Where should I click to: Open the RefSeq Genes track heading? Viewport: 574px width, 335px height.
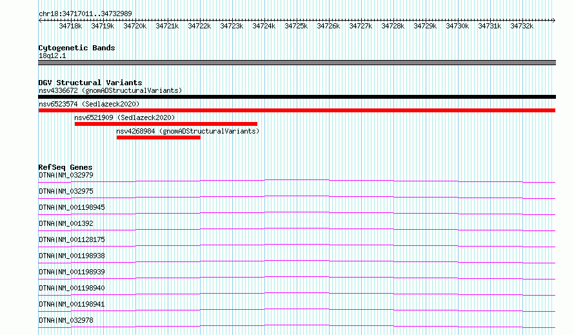[65, 167]
